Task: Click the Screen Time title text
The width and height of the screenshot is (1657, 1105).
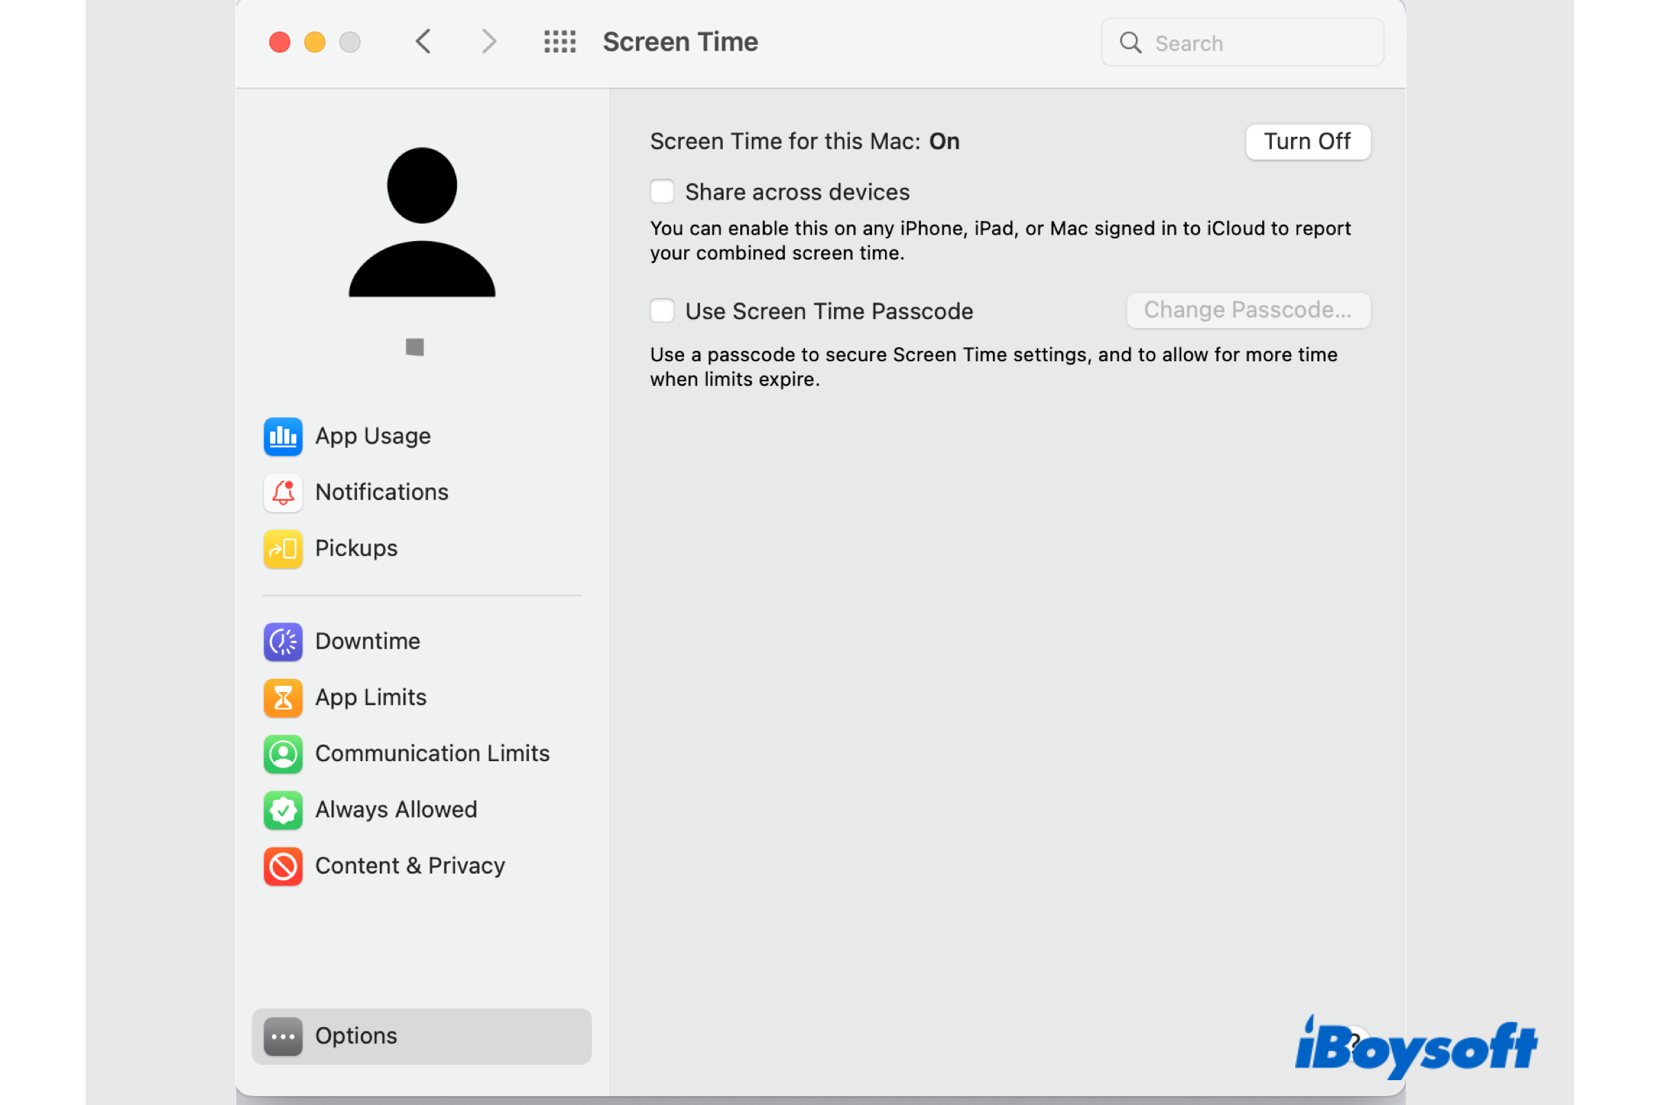Action: point(679,41)
